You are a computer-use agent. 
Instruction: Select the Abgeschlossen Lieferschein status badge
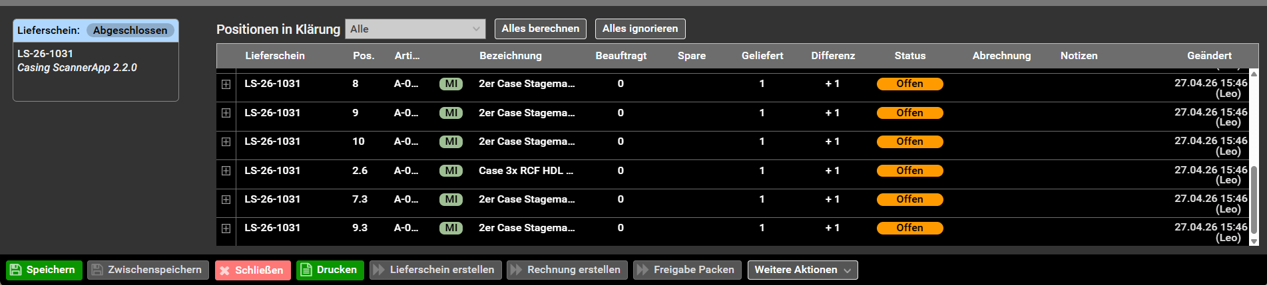(130, 31)
